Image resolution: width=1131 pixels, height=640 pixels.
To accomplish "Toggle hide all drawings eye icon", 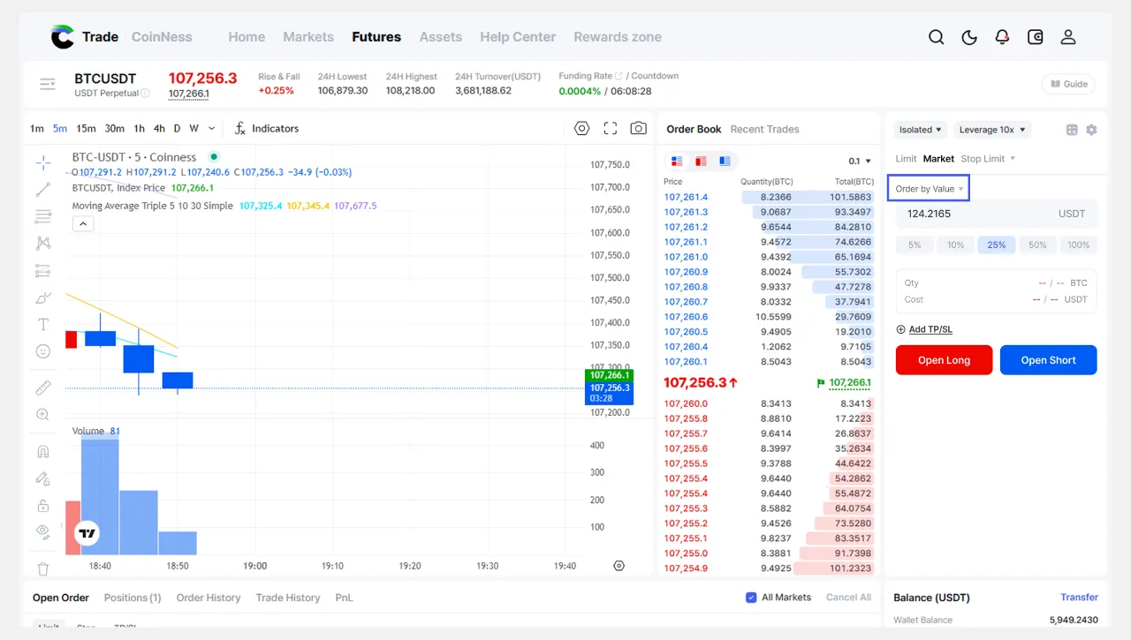I will pyautogui.click(x=42, y=531).
